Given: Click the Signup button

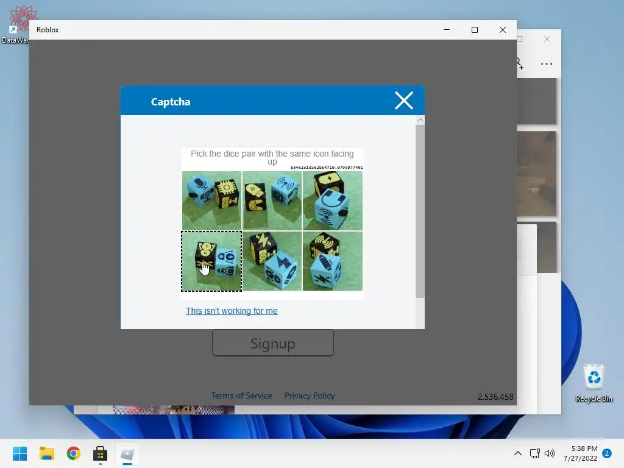Looking at the screenshot, I should click(272, 343).
